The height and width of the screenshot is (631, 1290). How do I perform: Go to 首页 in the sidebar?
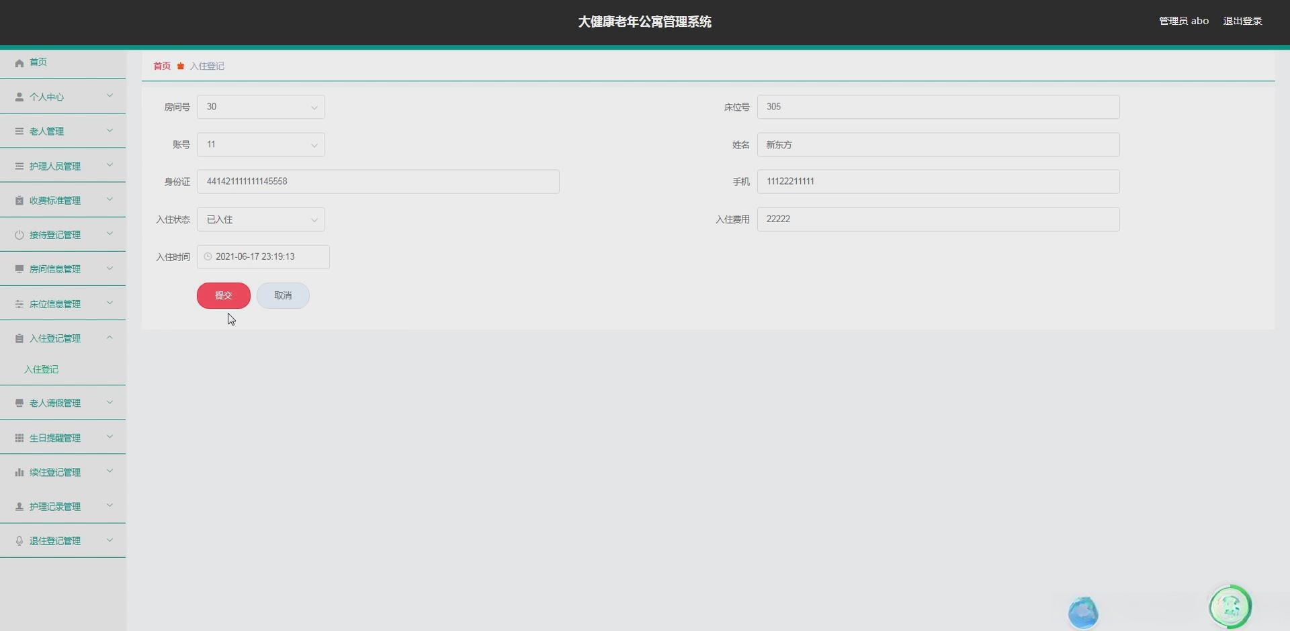[38, 62]
